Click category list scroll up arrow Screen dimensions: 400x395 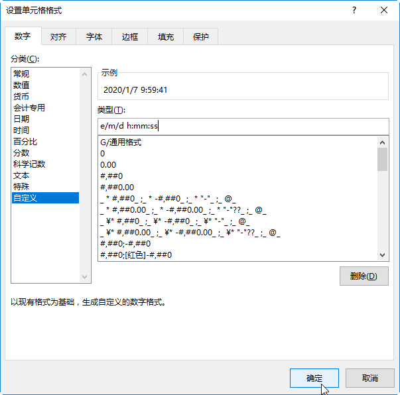point(85,74)
